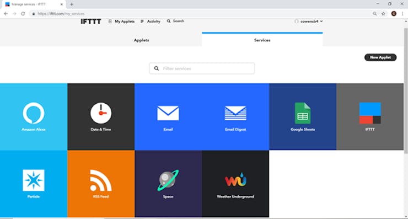This screenshot has width=408, height=219.
Task: Focus the Filter services input field
Action: pos(202,68)
